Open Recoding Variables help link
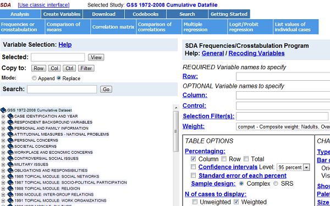Screen dimensions: 330x206 (x=256, y=53)
